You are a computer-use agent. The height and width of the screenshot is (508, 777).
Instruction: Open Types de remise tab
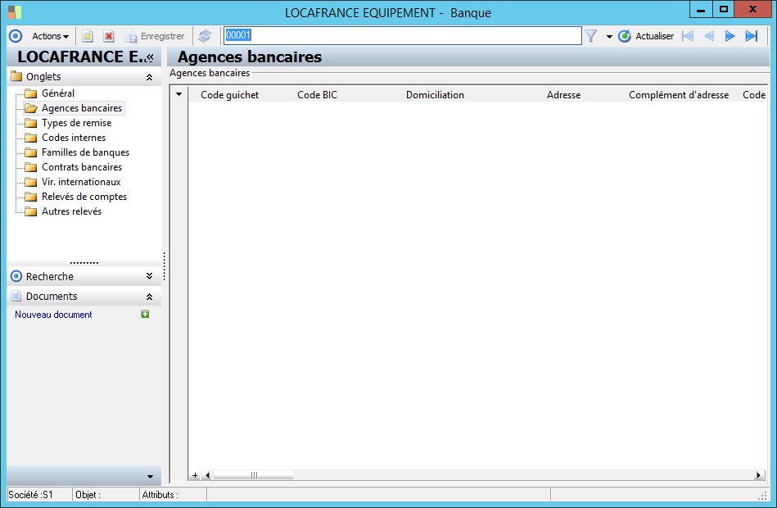click(x=76, y=123)
